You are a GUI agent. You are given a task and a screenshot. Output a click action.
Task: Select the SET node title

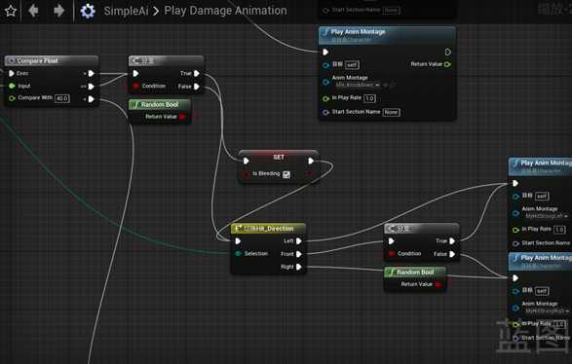[x=279, y=157]
